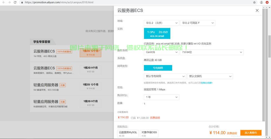
Task: Open the 7.6 64位 version dropdown
Action: [212, 52]
